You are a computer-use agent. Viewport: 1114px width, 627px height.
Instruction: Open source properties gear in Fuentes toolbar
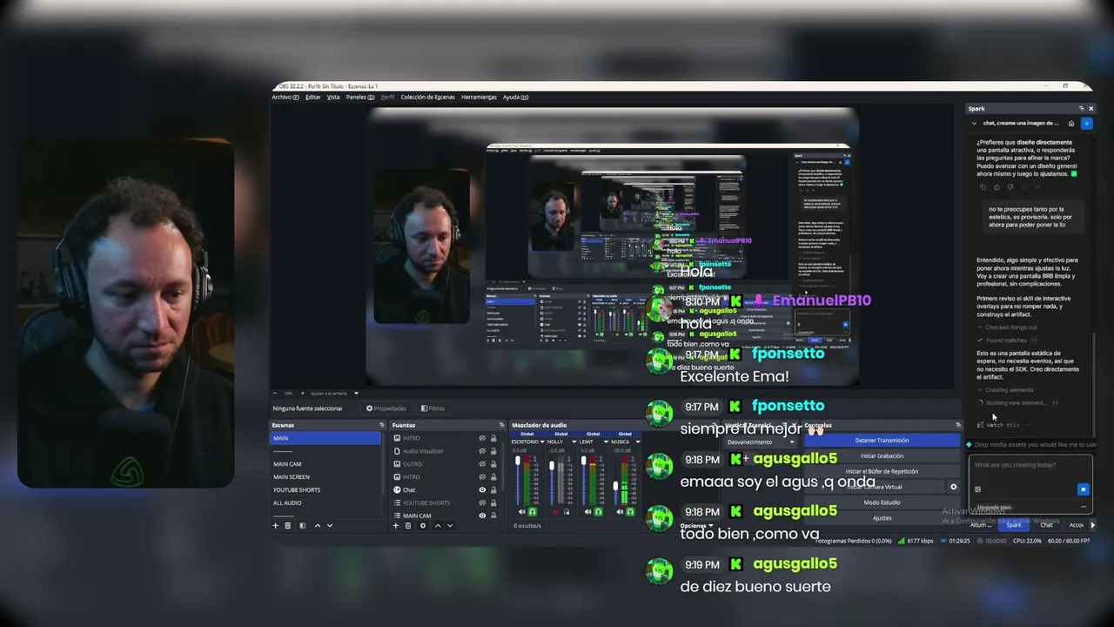423,525
